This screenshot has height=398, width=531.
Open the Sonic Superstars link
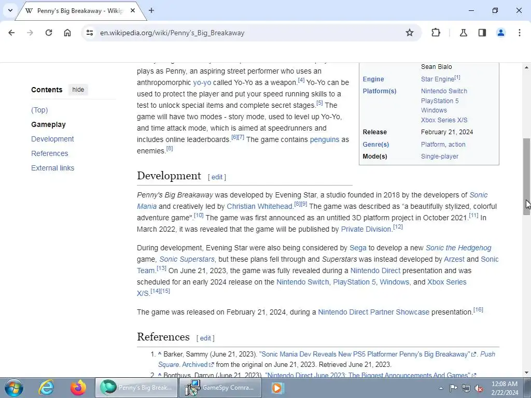click(x=187, y=259)
